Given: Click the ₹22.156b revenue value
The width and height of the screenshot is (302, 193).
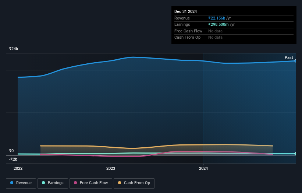Looking at the screenshot, I should tap(217, 18).
